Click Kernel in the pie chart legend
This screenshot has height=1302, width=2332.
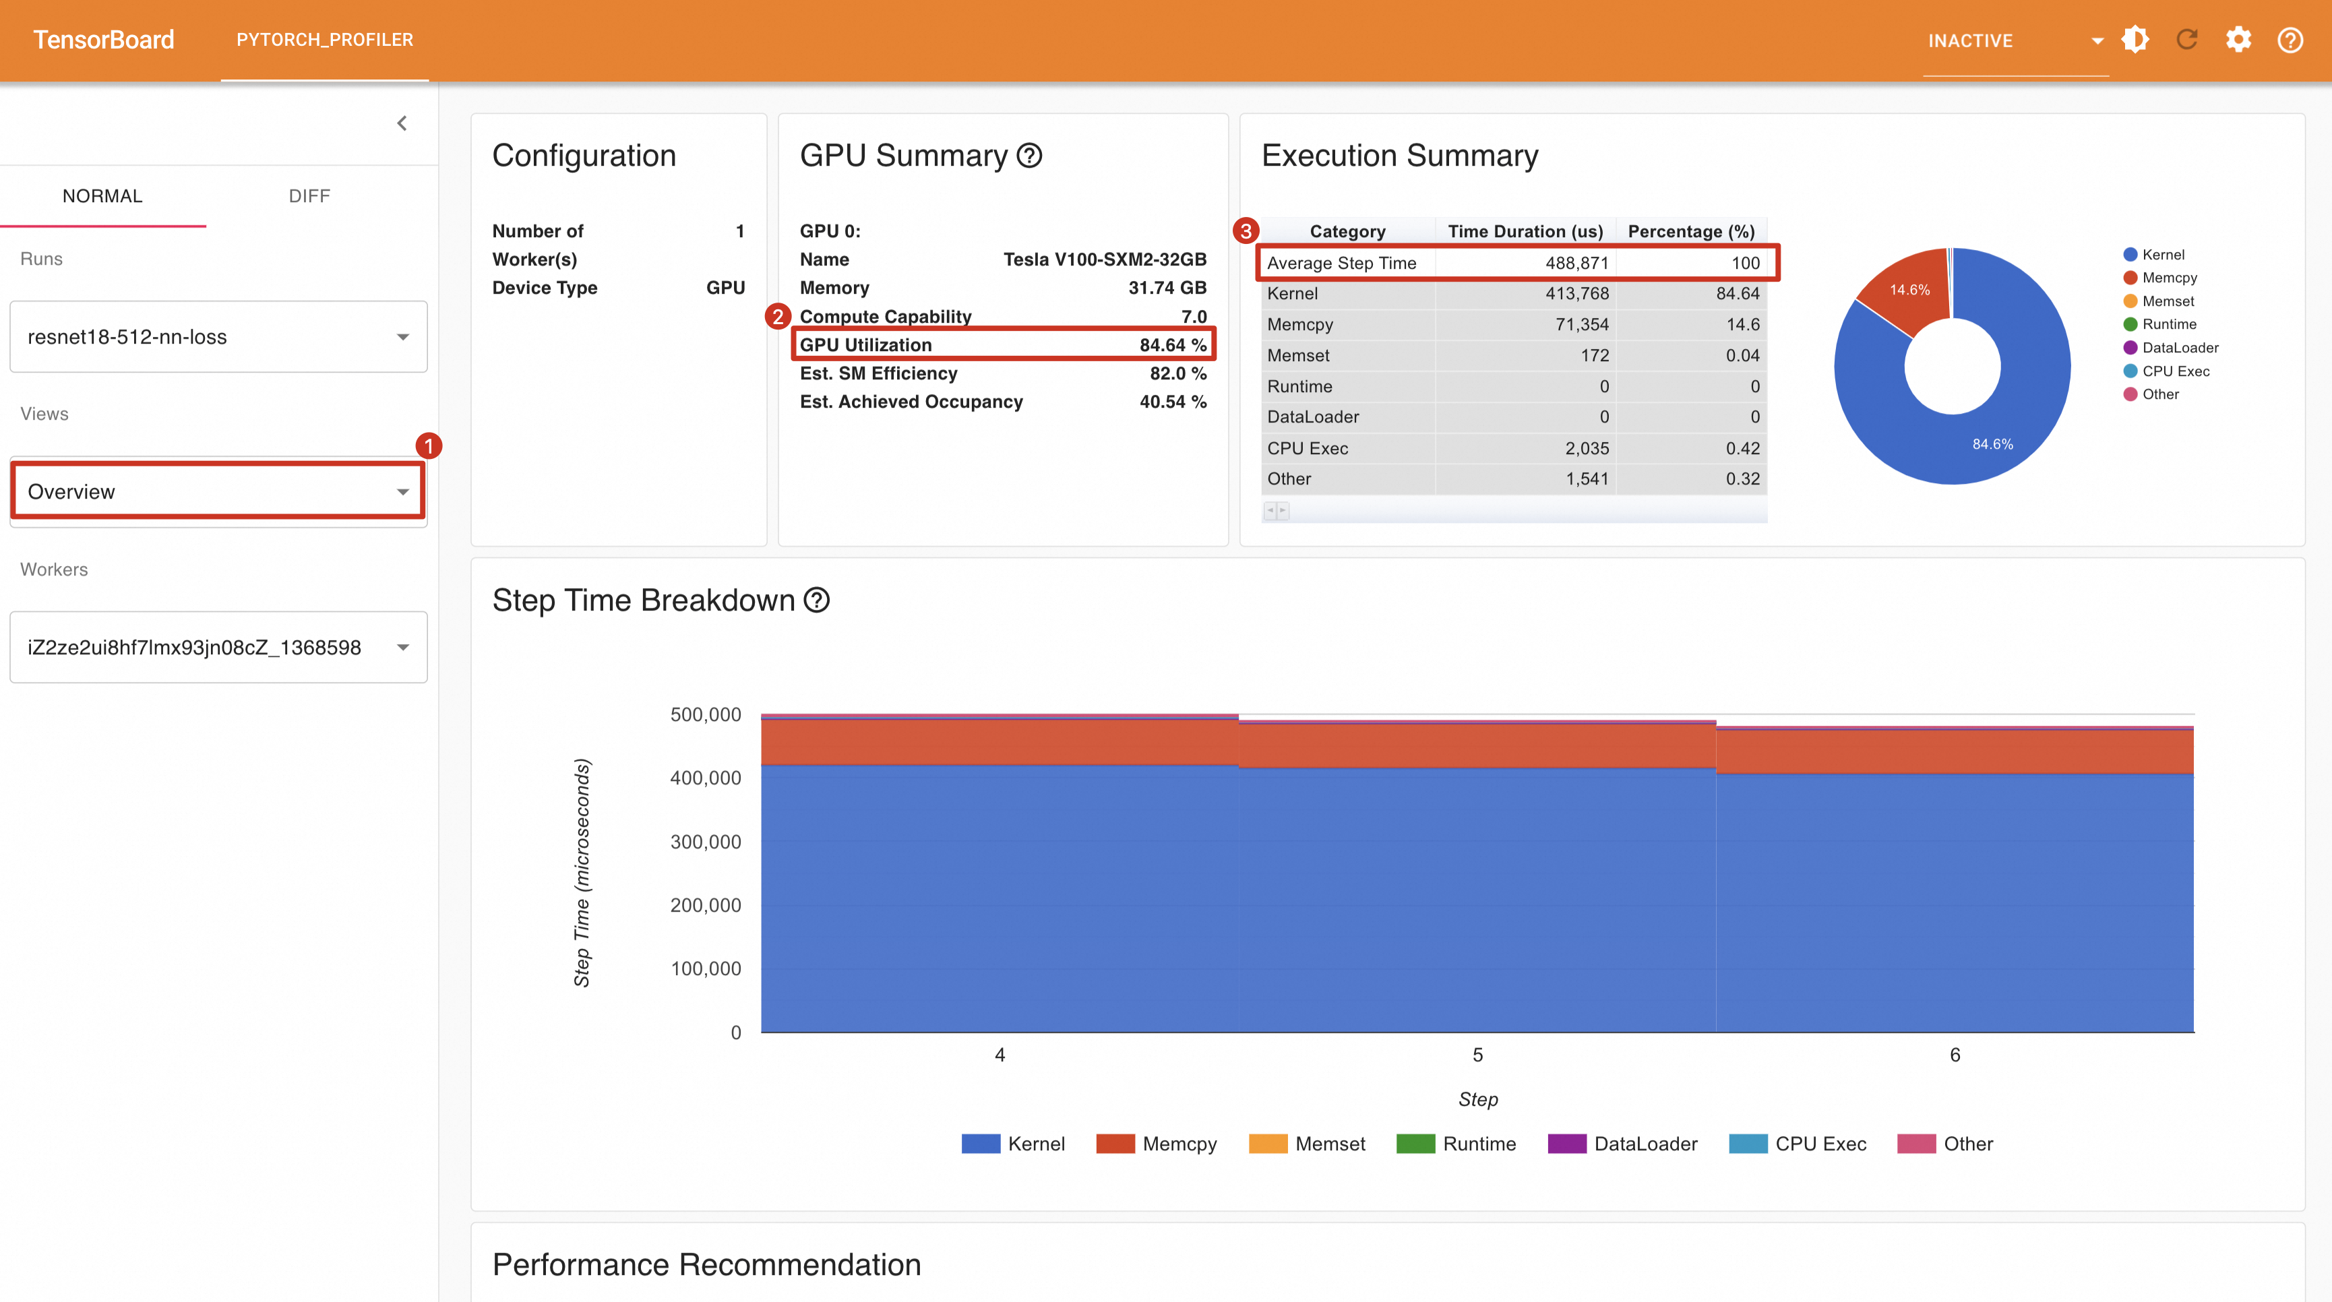click(x=2153, y=255)
